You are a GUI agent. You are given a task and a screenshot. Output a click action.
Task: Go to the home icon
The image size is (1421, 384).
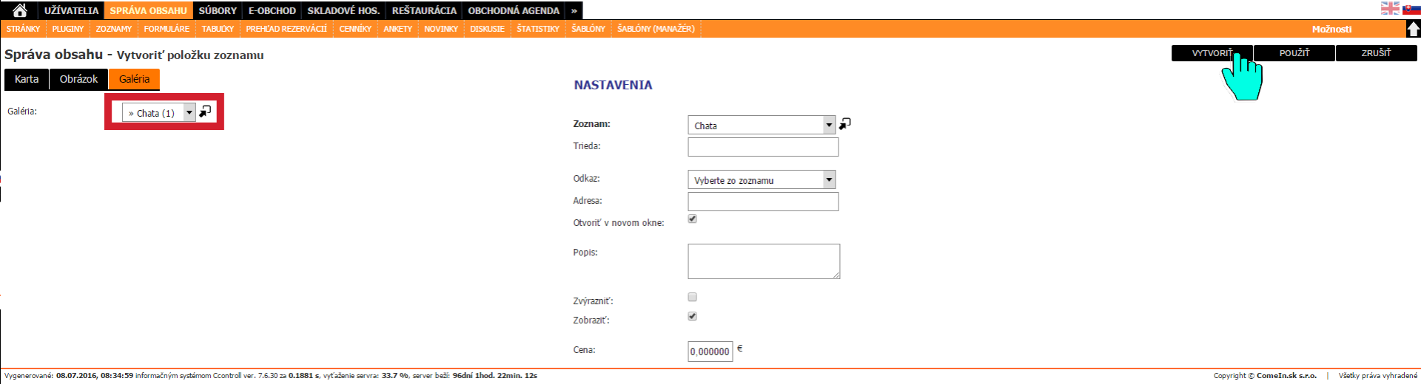(20, 10)
